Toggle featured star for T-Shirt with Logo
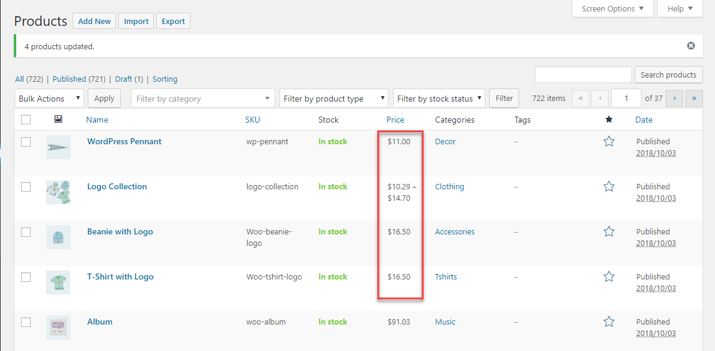This screenshot has height=351, width=715. [608, 276]
